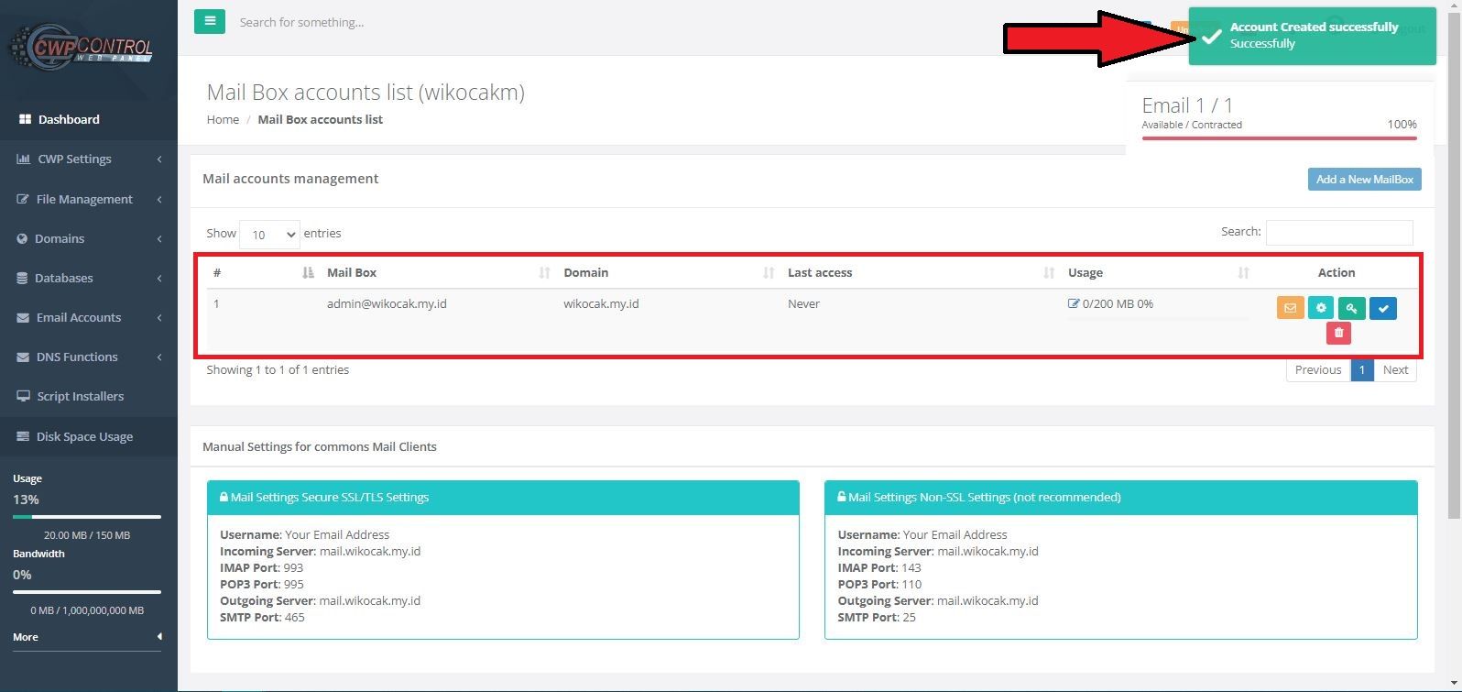Click the orange envelope webmail action icon
The width and height of the screenshot is (1462, 692).
point(1290,308)
